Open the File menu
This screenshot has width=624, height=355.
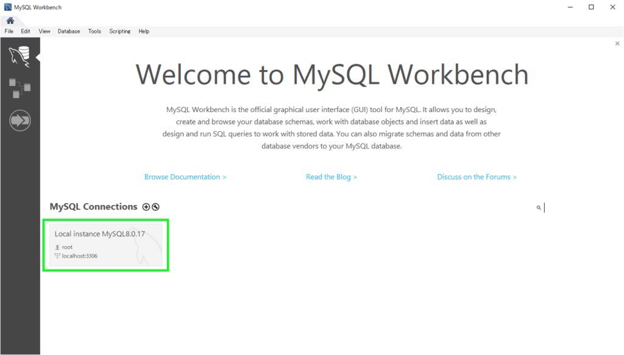[x=9, y=32]
